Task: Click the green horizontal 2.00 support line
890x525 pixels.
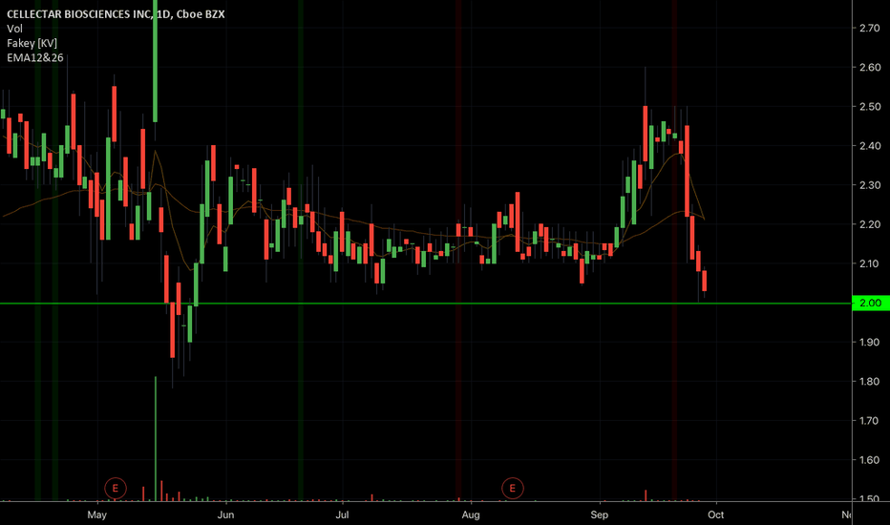Action: (426, 304)
